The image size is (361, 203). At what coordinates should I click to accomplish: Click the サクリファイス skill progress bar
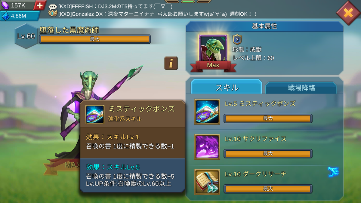(268, 154)
